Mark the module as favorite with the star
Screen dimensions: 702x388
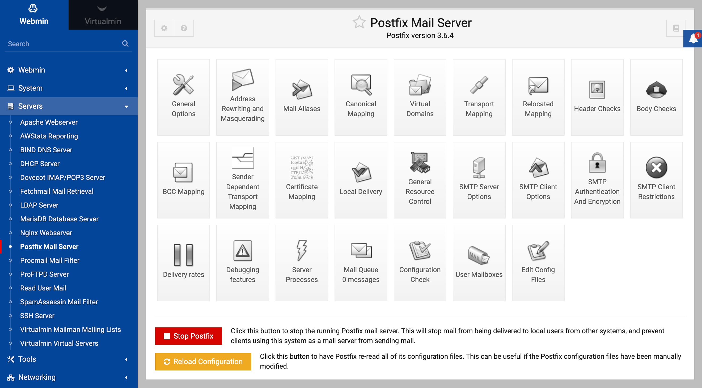coord(359,22)
